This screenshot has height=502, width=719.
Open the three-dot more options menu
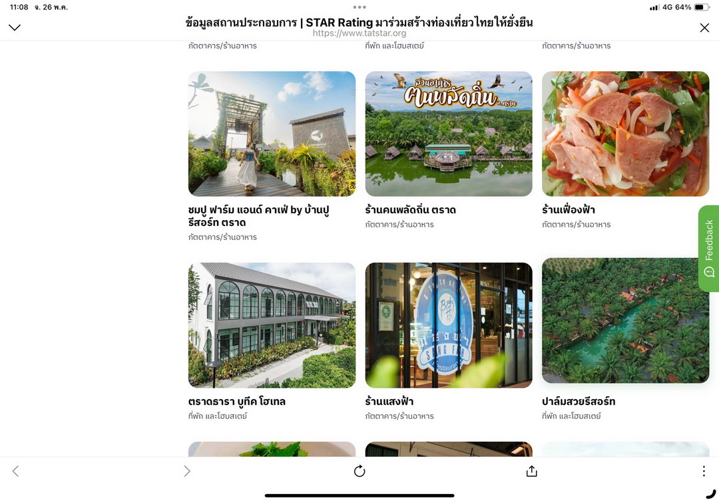tap(704, 471)
